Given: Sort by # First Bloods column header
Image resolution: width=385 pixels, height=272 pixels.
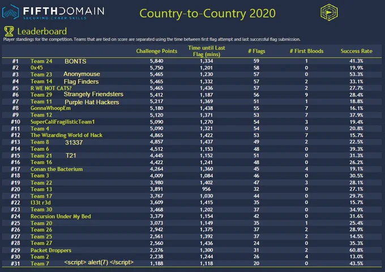Looking at the screenshot, I should [306, 51].
